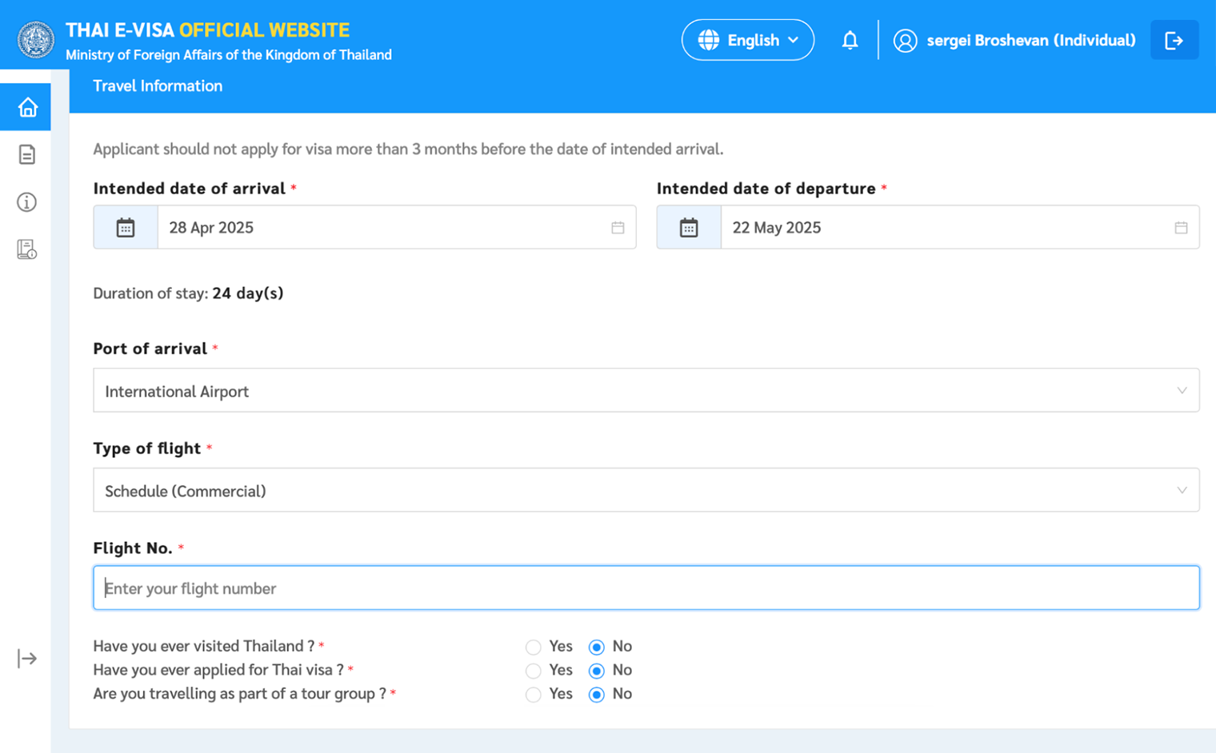
Task: Select No for travelling in tour group
Action: pos(596,695)
